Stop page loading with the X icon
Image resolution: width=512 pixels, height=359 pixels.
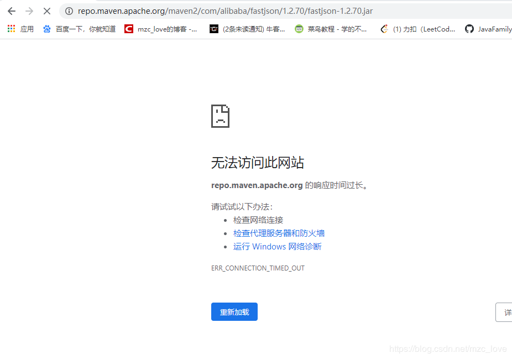click(x=47, y=11)
